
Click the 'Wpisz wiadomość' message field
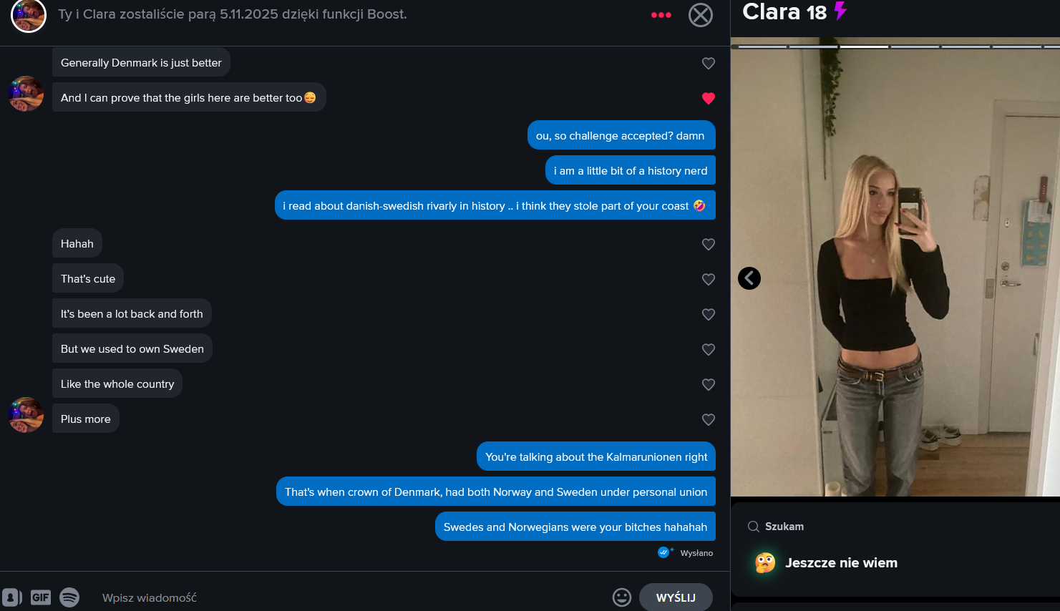(x=351, y=597)
